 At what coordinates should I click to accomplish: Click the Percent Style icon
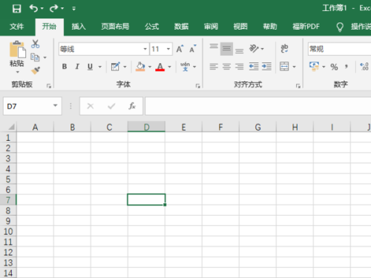tap(334, 67)
